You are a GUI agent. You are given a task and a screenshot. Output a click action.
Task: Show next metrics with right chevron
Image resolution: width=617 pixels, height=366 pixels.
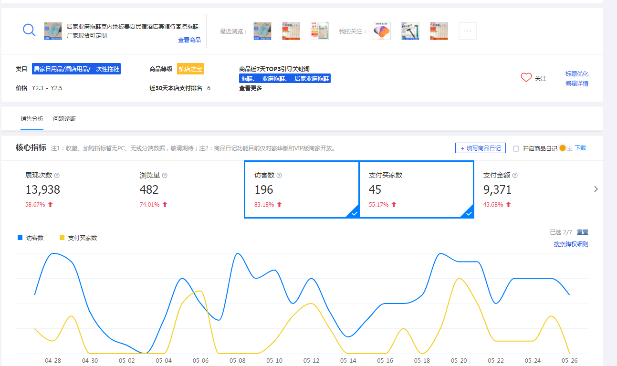[596, 189]
